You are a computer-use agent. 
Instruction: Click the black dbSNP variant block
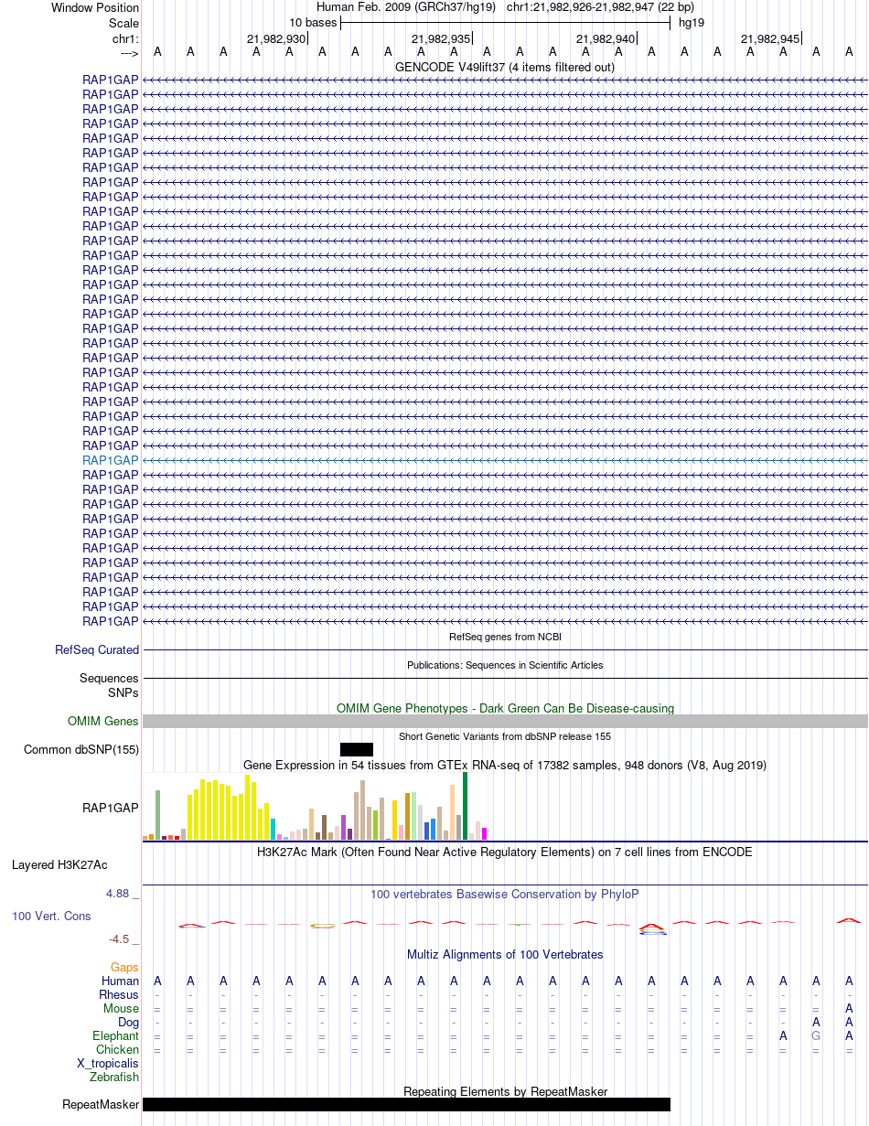click(x=357, y=749)
